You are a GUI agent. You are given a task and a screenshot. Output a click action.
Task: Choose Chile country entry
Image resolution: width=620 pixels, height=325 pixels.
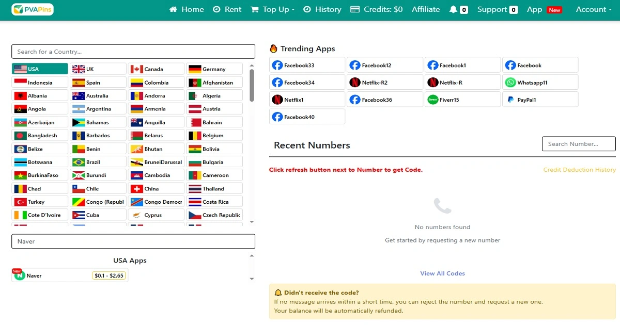click(98, 188)
